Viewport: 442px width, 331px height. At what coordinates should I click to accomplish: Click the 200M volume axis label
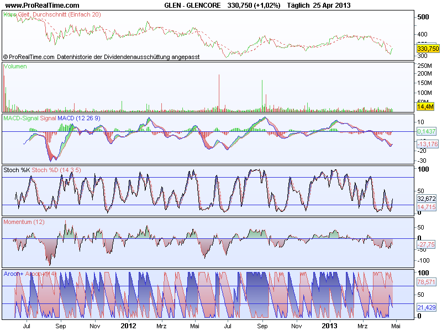point(424,73)
